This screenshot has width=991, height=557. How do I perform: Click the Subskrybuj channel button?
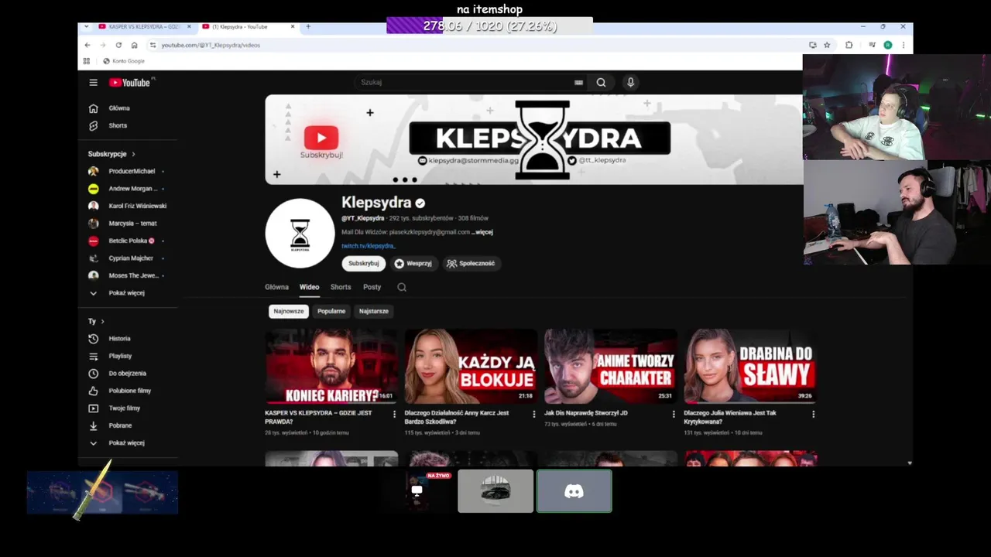pyautogui.click(x=363, y=263)
